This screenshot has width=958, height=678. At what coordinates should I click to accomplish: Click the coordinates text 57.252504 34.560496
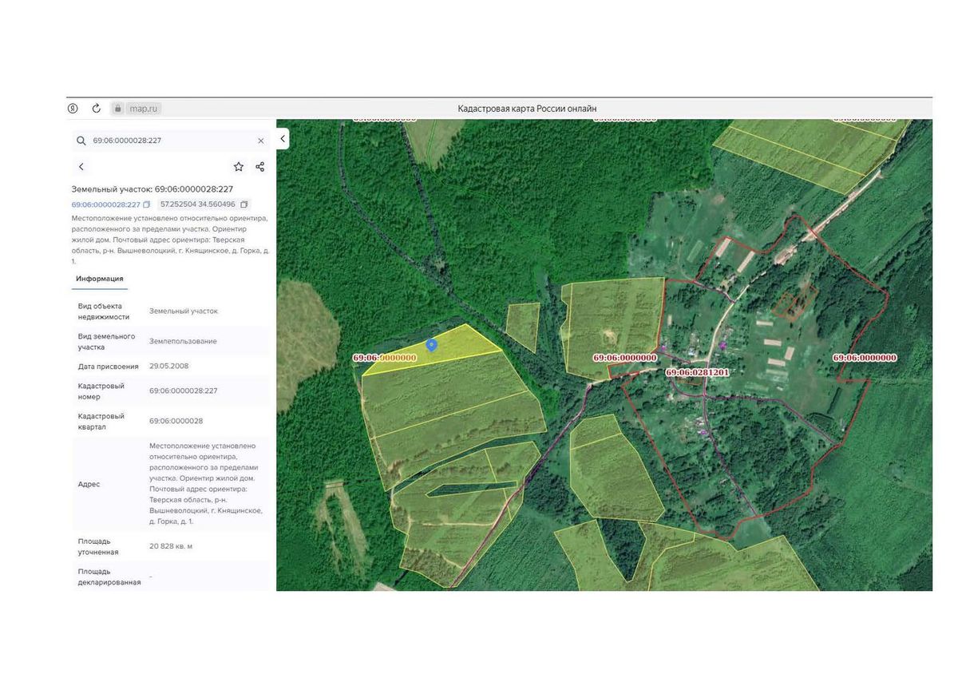pos(198,204)
